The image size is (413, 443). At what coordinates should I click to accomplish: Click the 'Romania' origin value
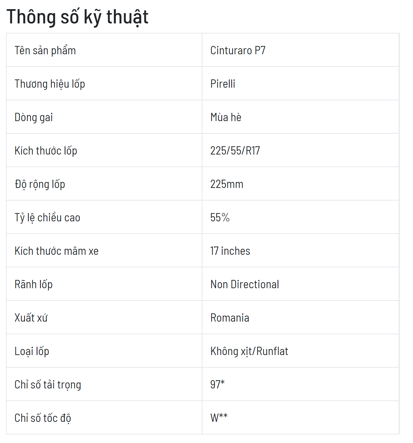(230, 318)
